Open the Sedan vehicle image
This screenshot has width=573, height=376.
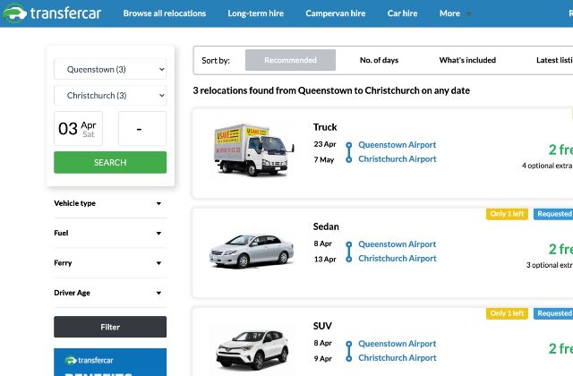tap(252, 251)
